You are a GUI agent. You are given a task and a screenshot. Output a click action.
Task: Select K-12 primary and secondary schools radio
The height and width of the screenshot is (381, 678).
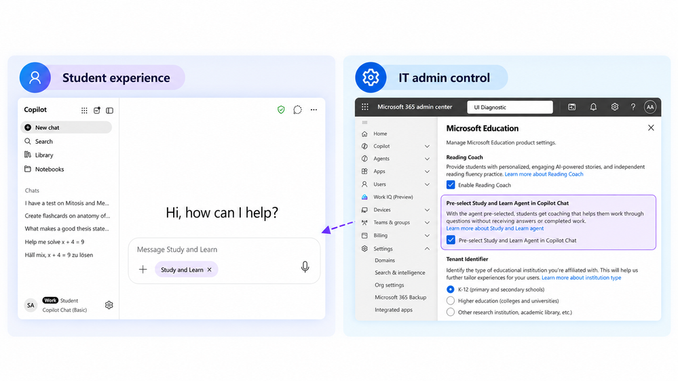450,289
